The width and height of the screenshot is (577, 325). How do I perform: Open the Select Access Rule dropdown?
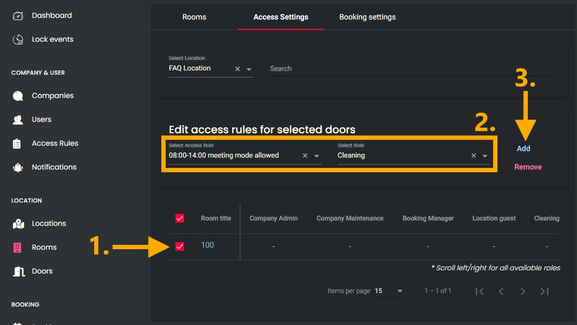click(317, 156)
